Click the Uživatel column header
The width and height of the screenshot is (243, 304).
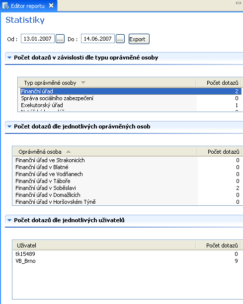click(104, 245)
